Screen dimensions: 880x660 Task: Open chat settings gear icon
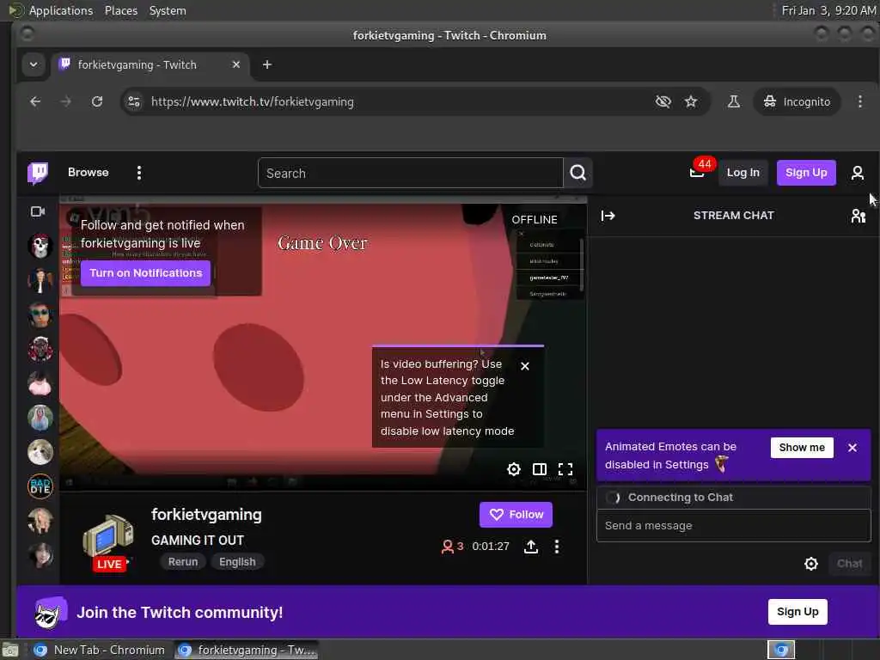[811, 564]
